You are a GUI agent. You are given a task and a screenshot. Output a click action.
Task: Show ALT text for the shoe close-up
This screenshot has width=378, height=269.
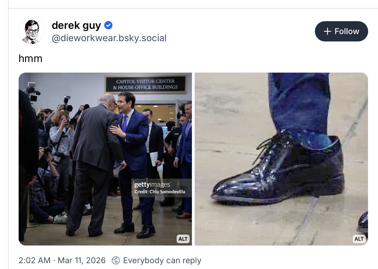pyautogui.click(x=359, y=239)
